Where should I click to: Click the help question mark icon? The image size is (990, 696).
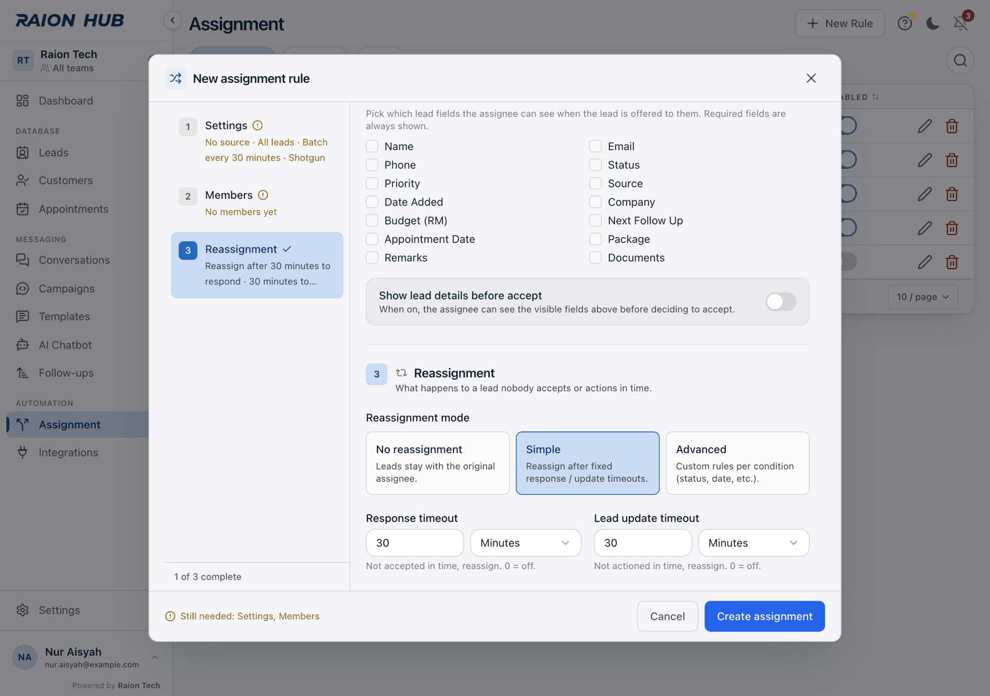click(905, 24)
